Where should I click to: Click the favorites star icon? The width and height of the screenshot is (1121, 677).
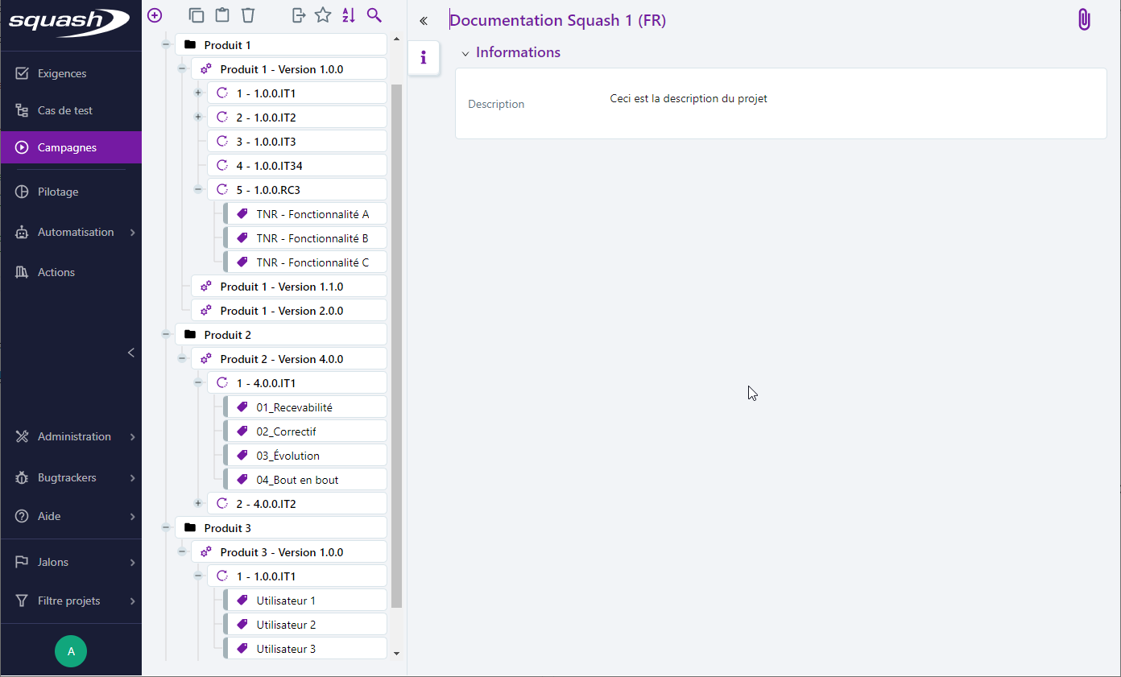[x=323, y=15]
